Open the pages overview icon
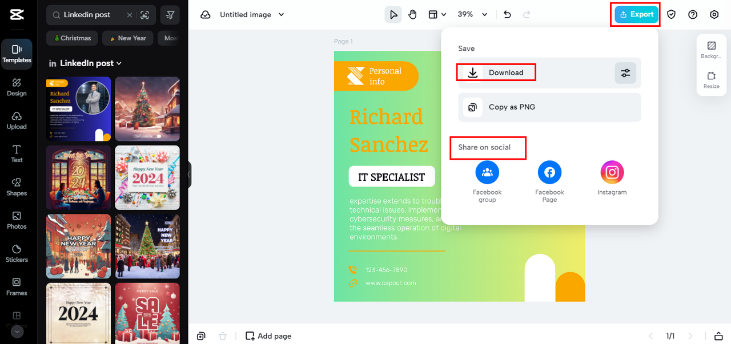Image resolution: width=731 pixels, height=344 pixels. click(x=718, y=336)
